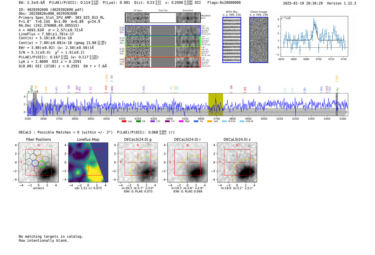Click the F=1.8" T=0.145 N=1.09 line
This screenshot has height=255, width=375.
point(59,21)
